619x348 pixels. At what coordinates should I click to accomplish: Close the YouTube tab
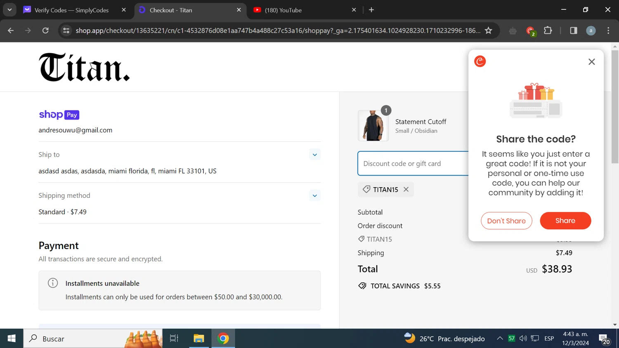[354, 10]
